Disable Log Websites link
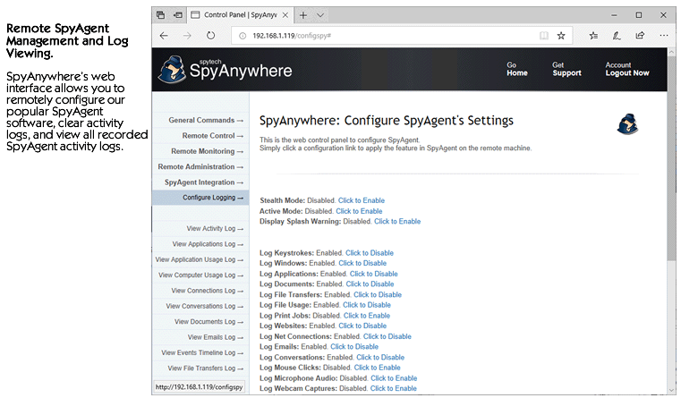This screenshot has height=398, width=681. [362, 326]
